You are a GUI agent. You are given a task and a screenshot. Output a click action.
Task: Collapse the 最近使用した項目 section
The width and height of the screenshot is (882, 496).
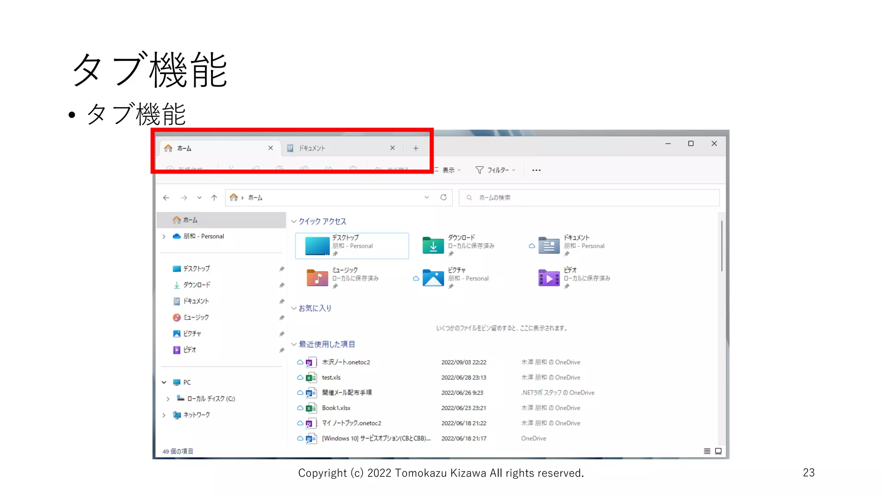click(294, 344)
